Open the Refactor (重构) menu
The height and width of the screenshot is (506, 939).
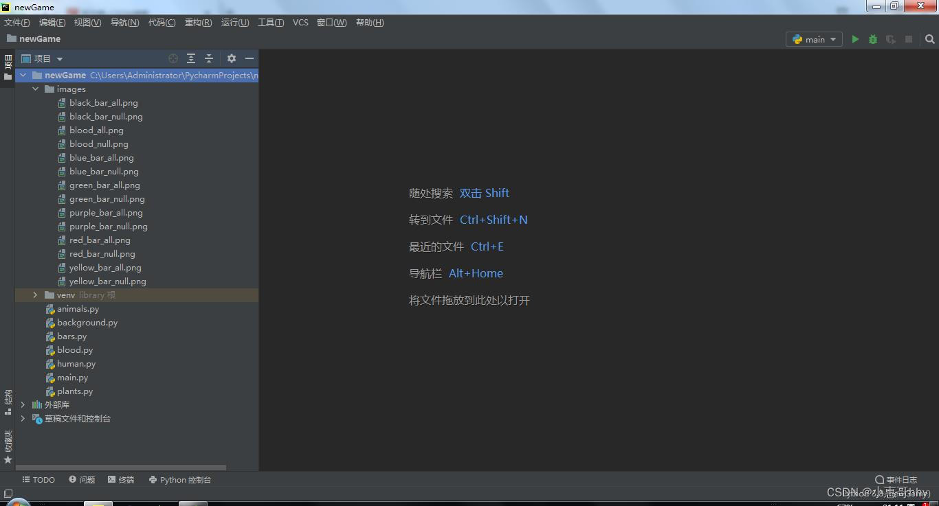tap(199, 23)
